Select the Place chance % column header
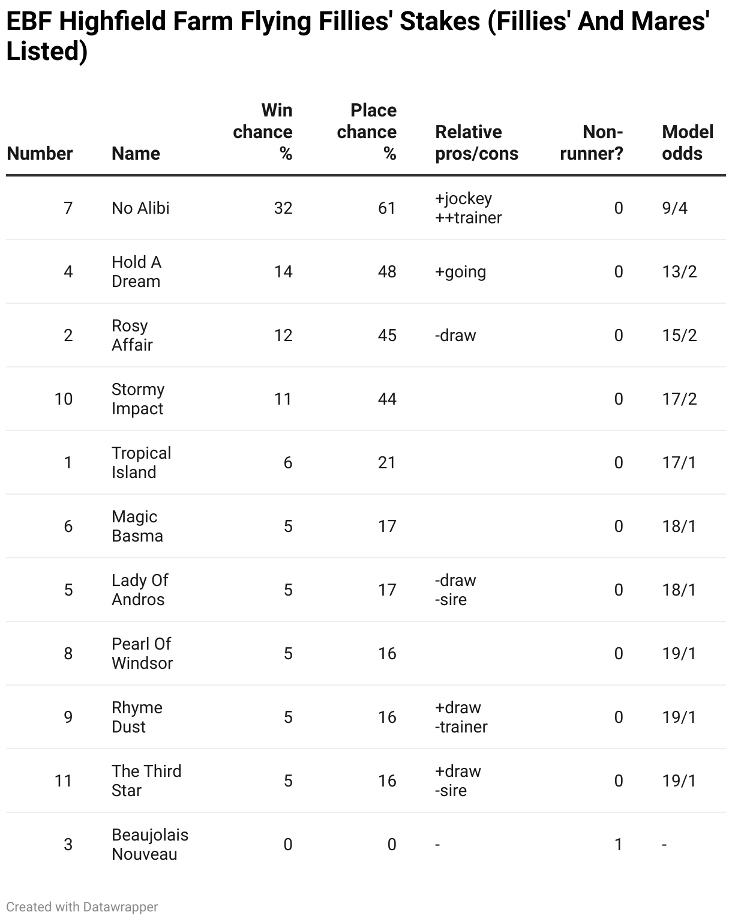Viewport: 732px width, 921px height. tap(367, 131)
